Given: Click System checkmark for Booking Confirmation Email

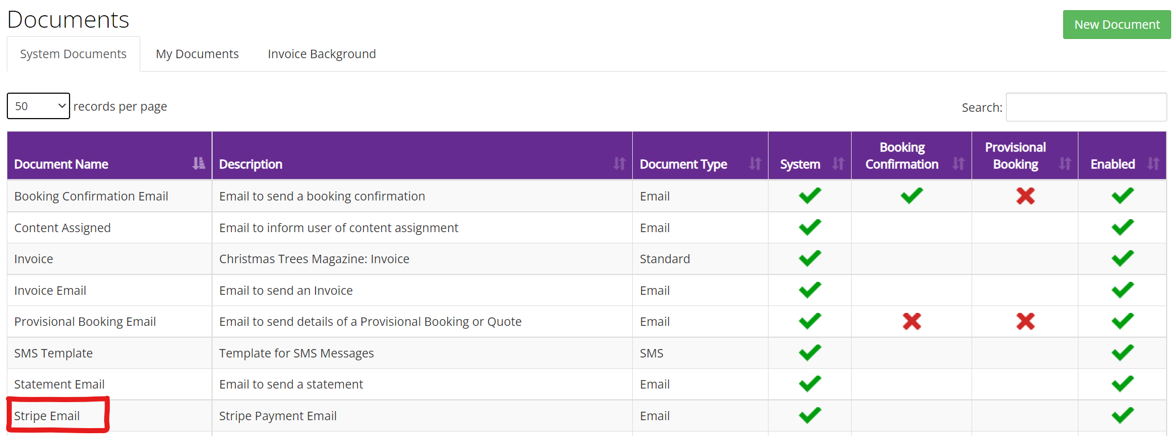Looking at the screenshot, I should coord(810,196).
